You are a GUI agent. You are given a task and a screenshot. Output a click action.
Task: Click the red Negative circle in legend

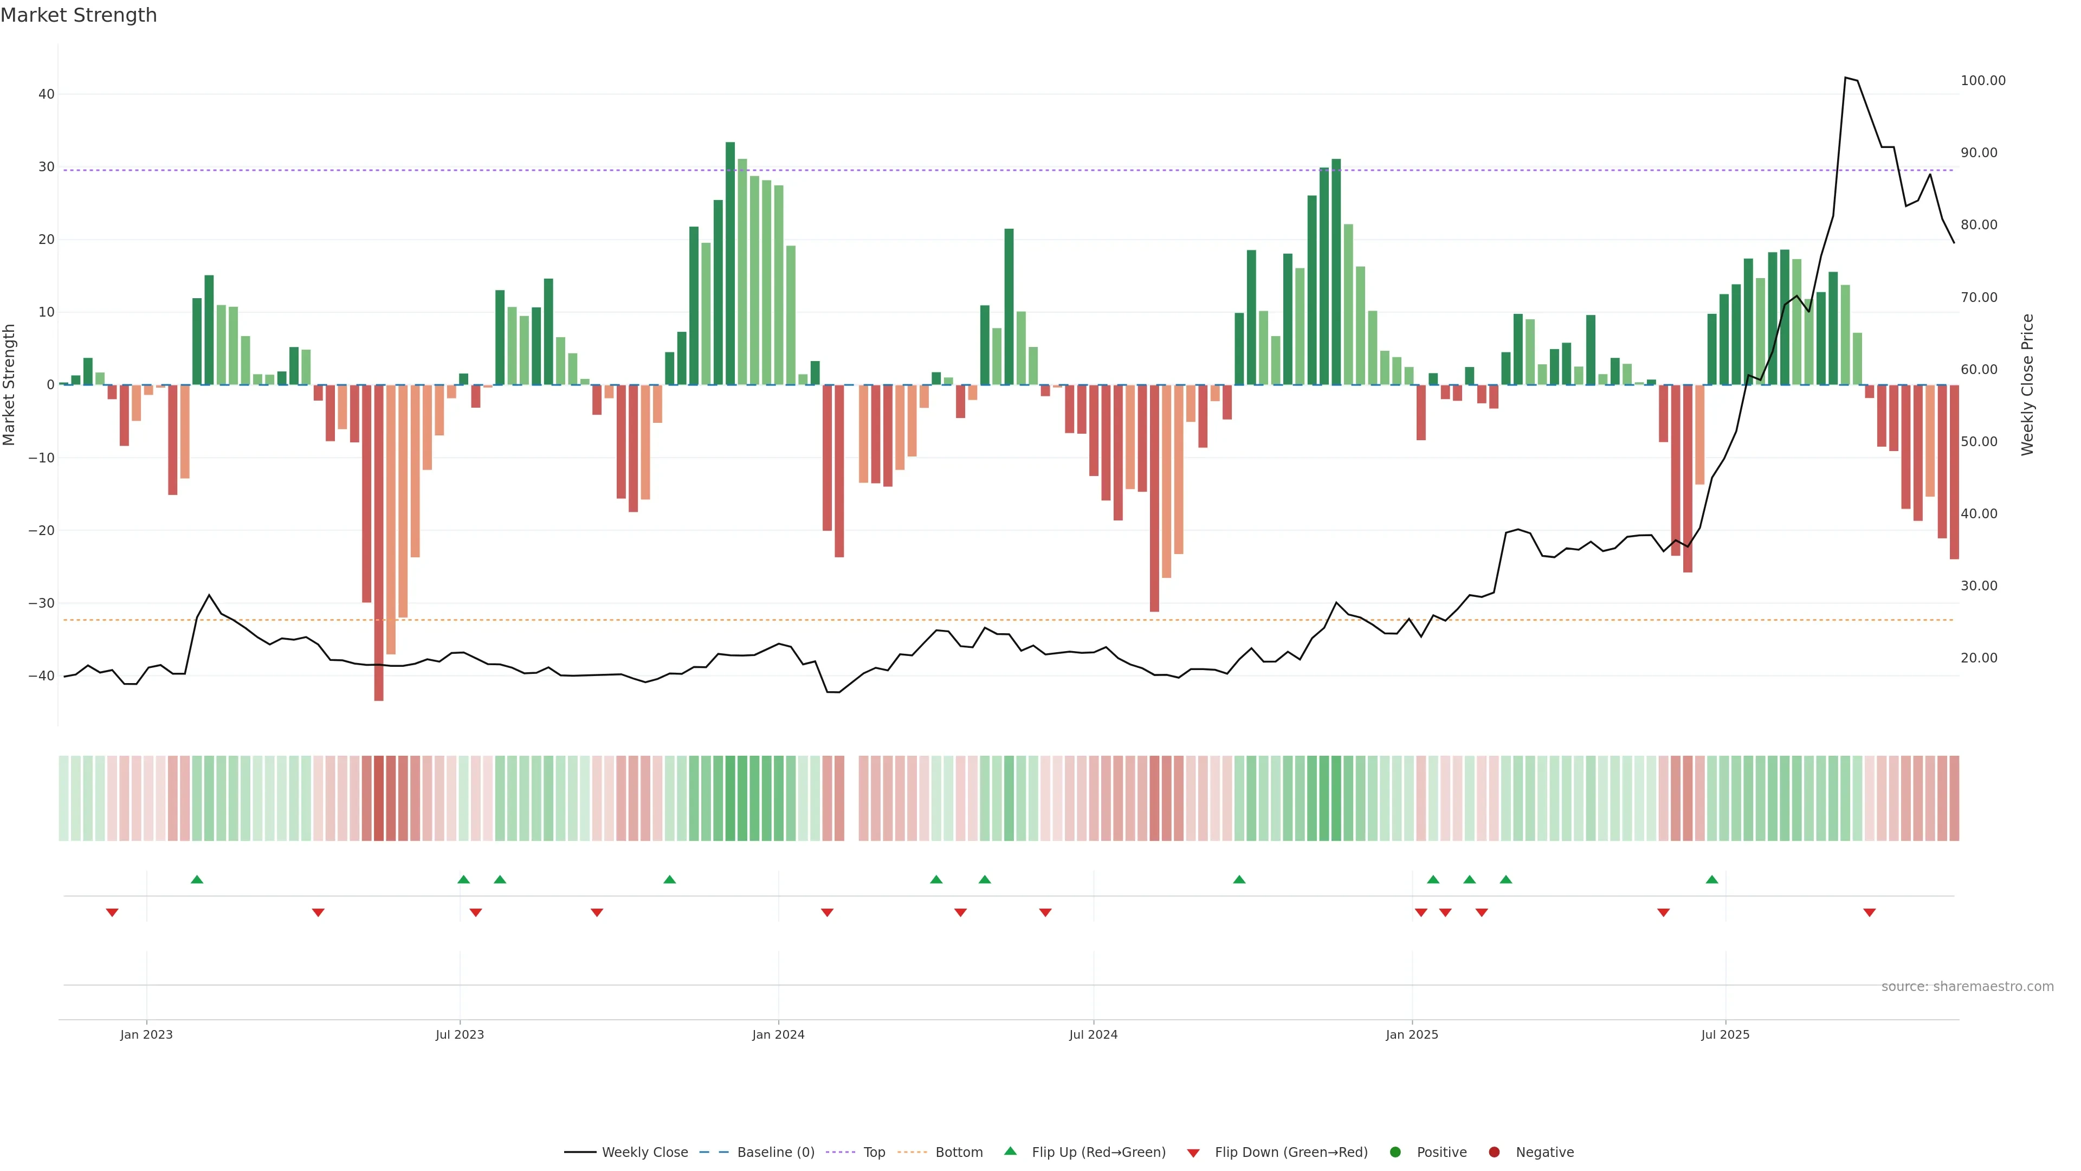tap(1494, 1153)
